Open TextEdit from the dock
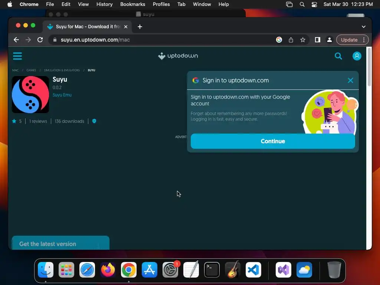Viewport: 380px width, 285px height. (x=191, y=270)
